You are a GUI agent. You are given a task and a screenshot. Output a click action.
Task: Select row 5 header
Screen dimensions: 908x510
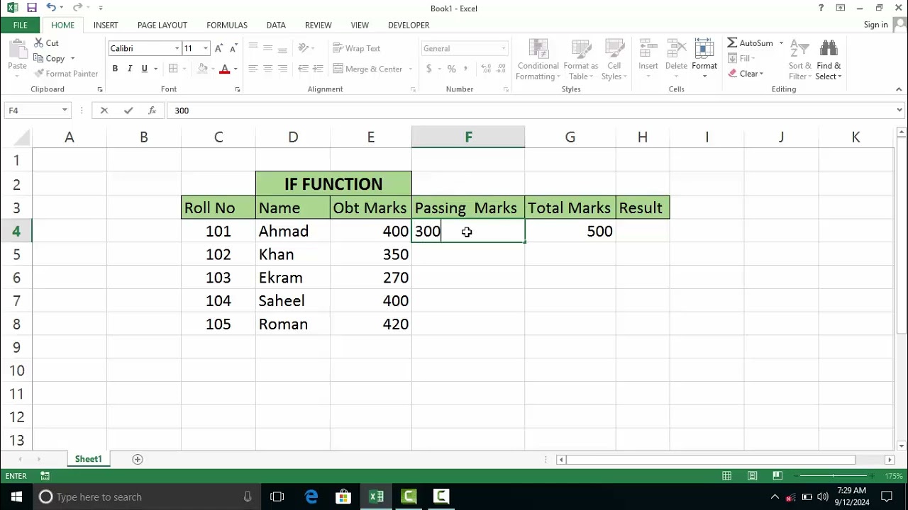coord(16,254)
